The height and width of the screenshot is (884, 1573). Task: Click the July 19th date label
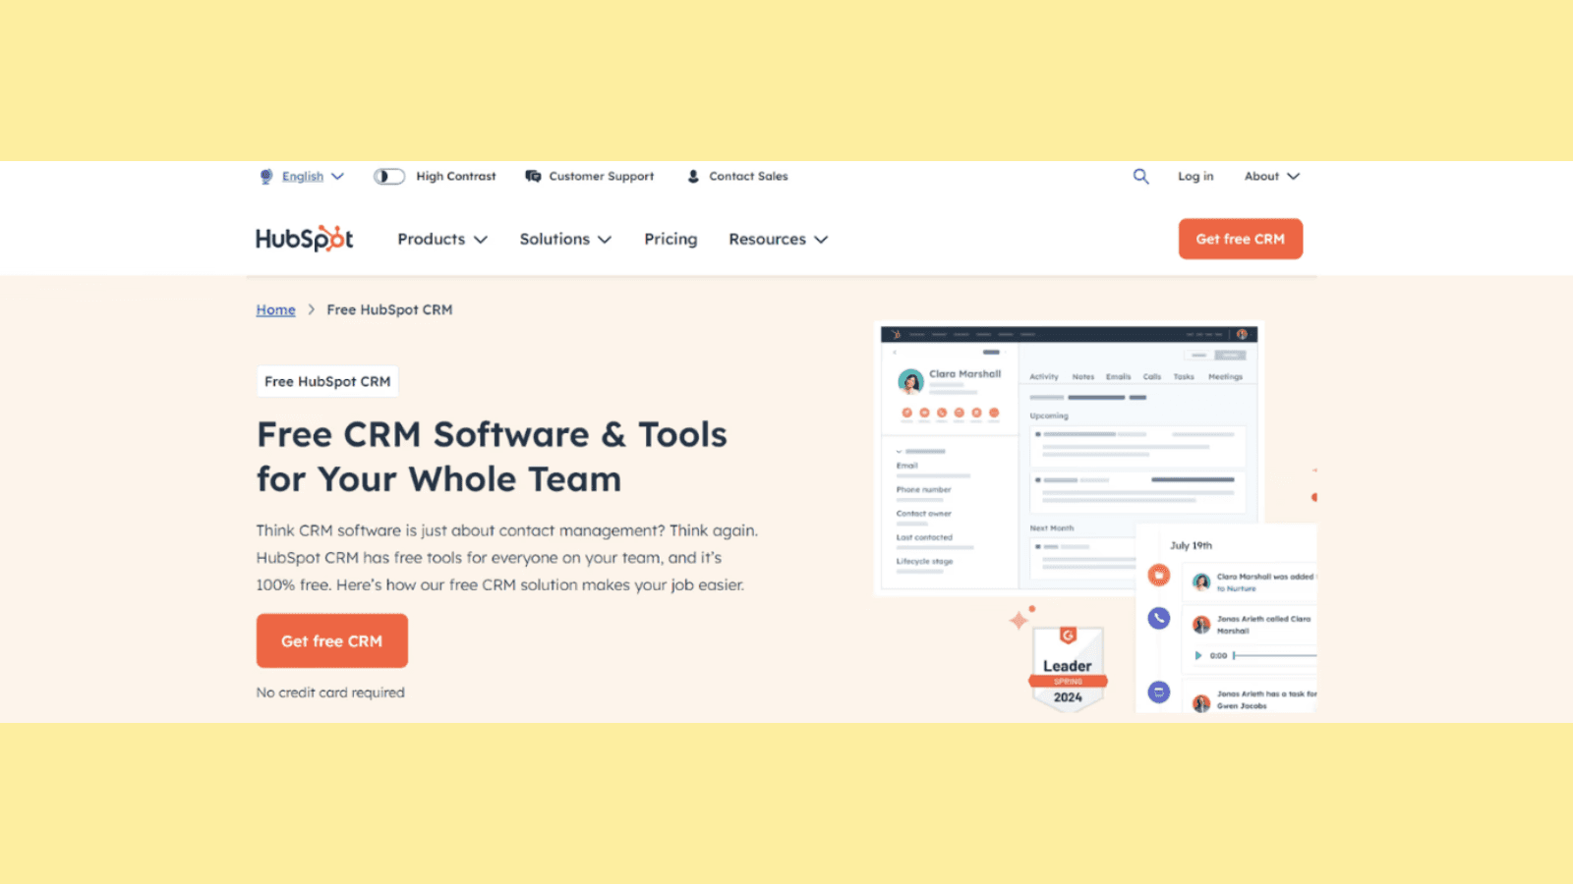[1191, 545]
